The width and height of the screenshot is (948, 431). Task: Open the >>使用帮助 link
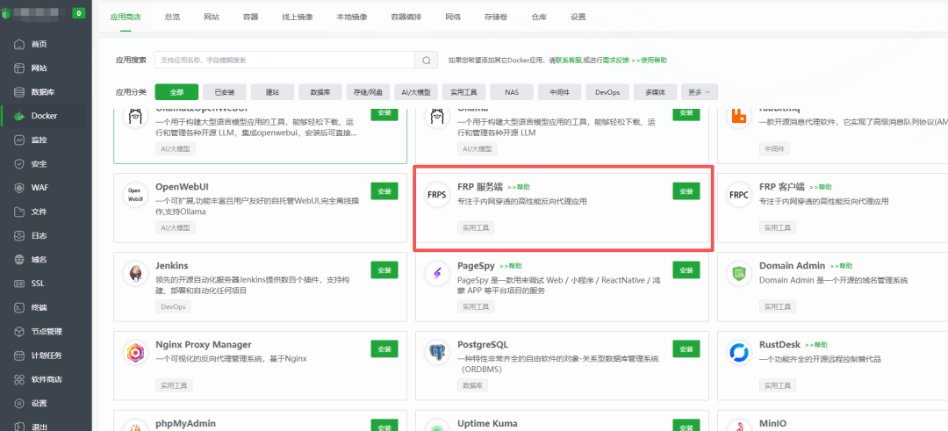650,61
